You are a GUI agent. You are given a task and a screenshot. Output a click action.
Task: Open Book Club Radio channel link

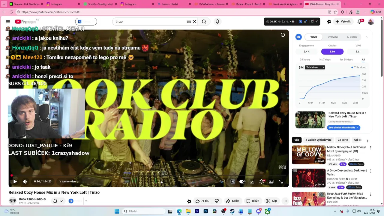tap(31, 199)
